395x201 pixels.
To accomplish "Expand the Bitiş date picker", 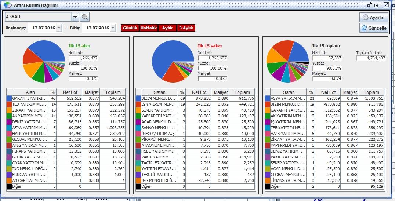I will (113, 28).
